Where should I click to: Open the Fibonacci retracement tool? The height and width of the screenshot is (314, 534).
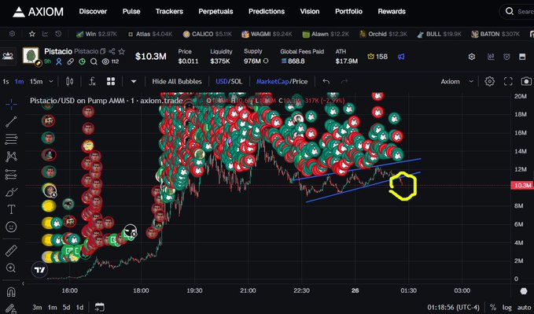pyautogui.click(x=11, y=139)
